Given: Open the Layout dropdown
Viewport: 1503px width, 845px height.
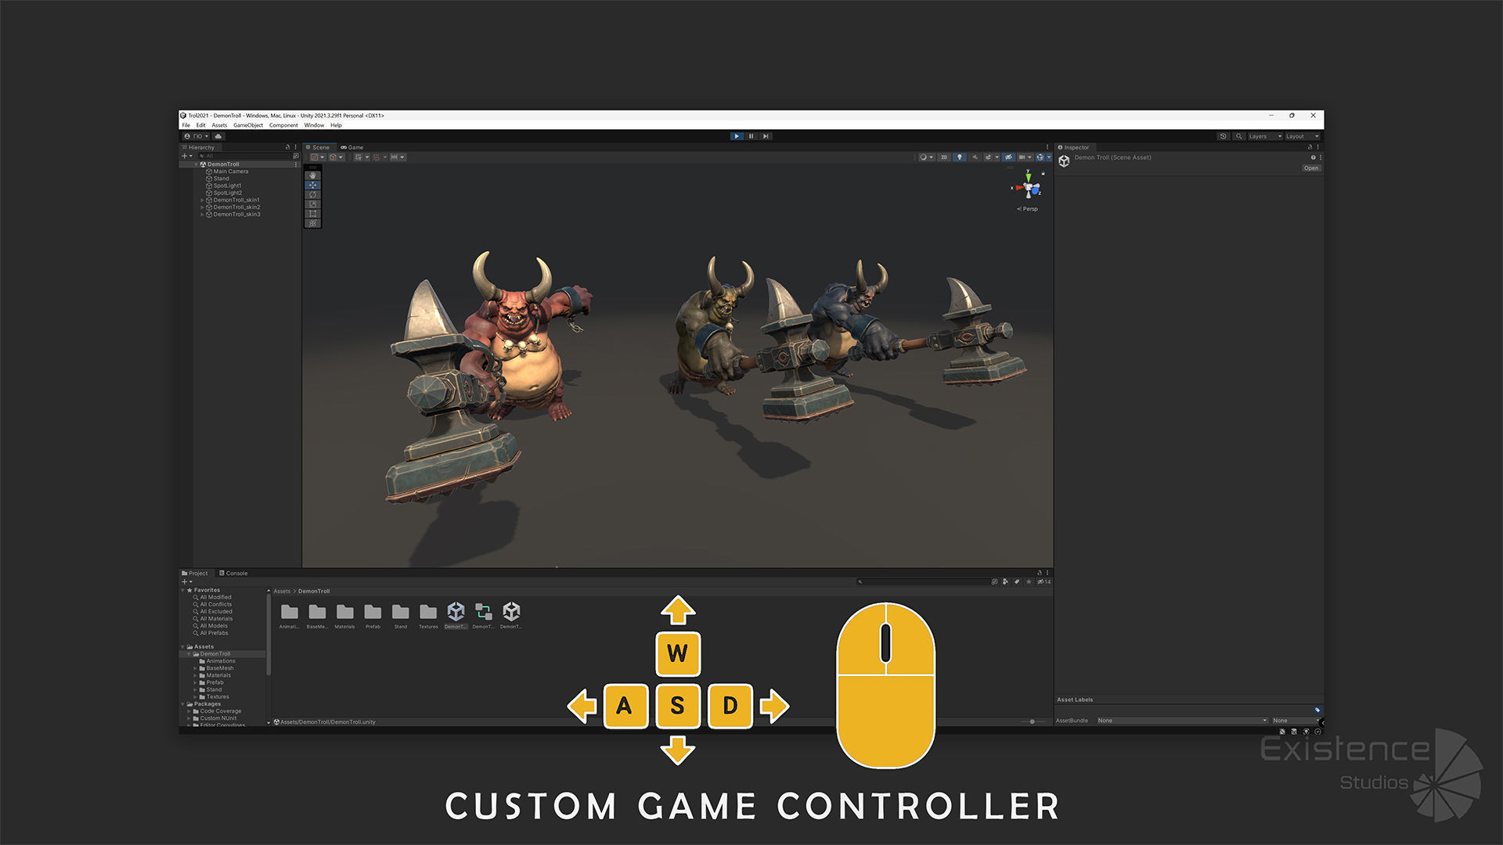Looking at the screenshot, I should [1303, 136].
